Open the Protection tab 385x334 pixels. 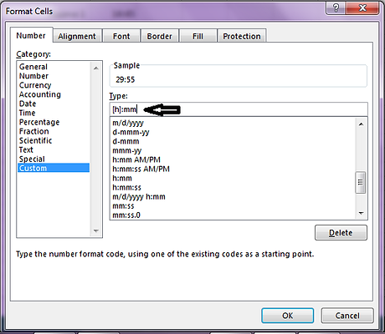click(242, 36)
